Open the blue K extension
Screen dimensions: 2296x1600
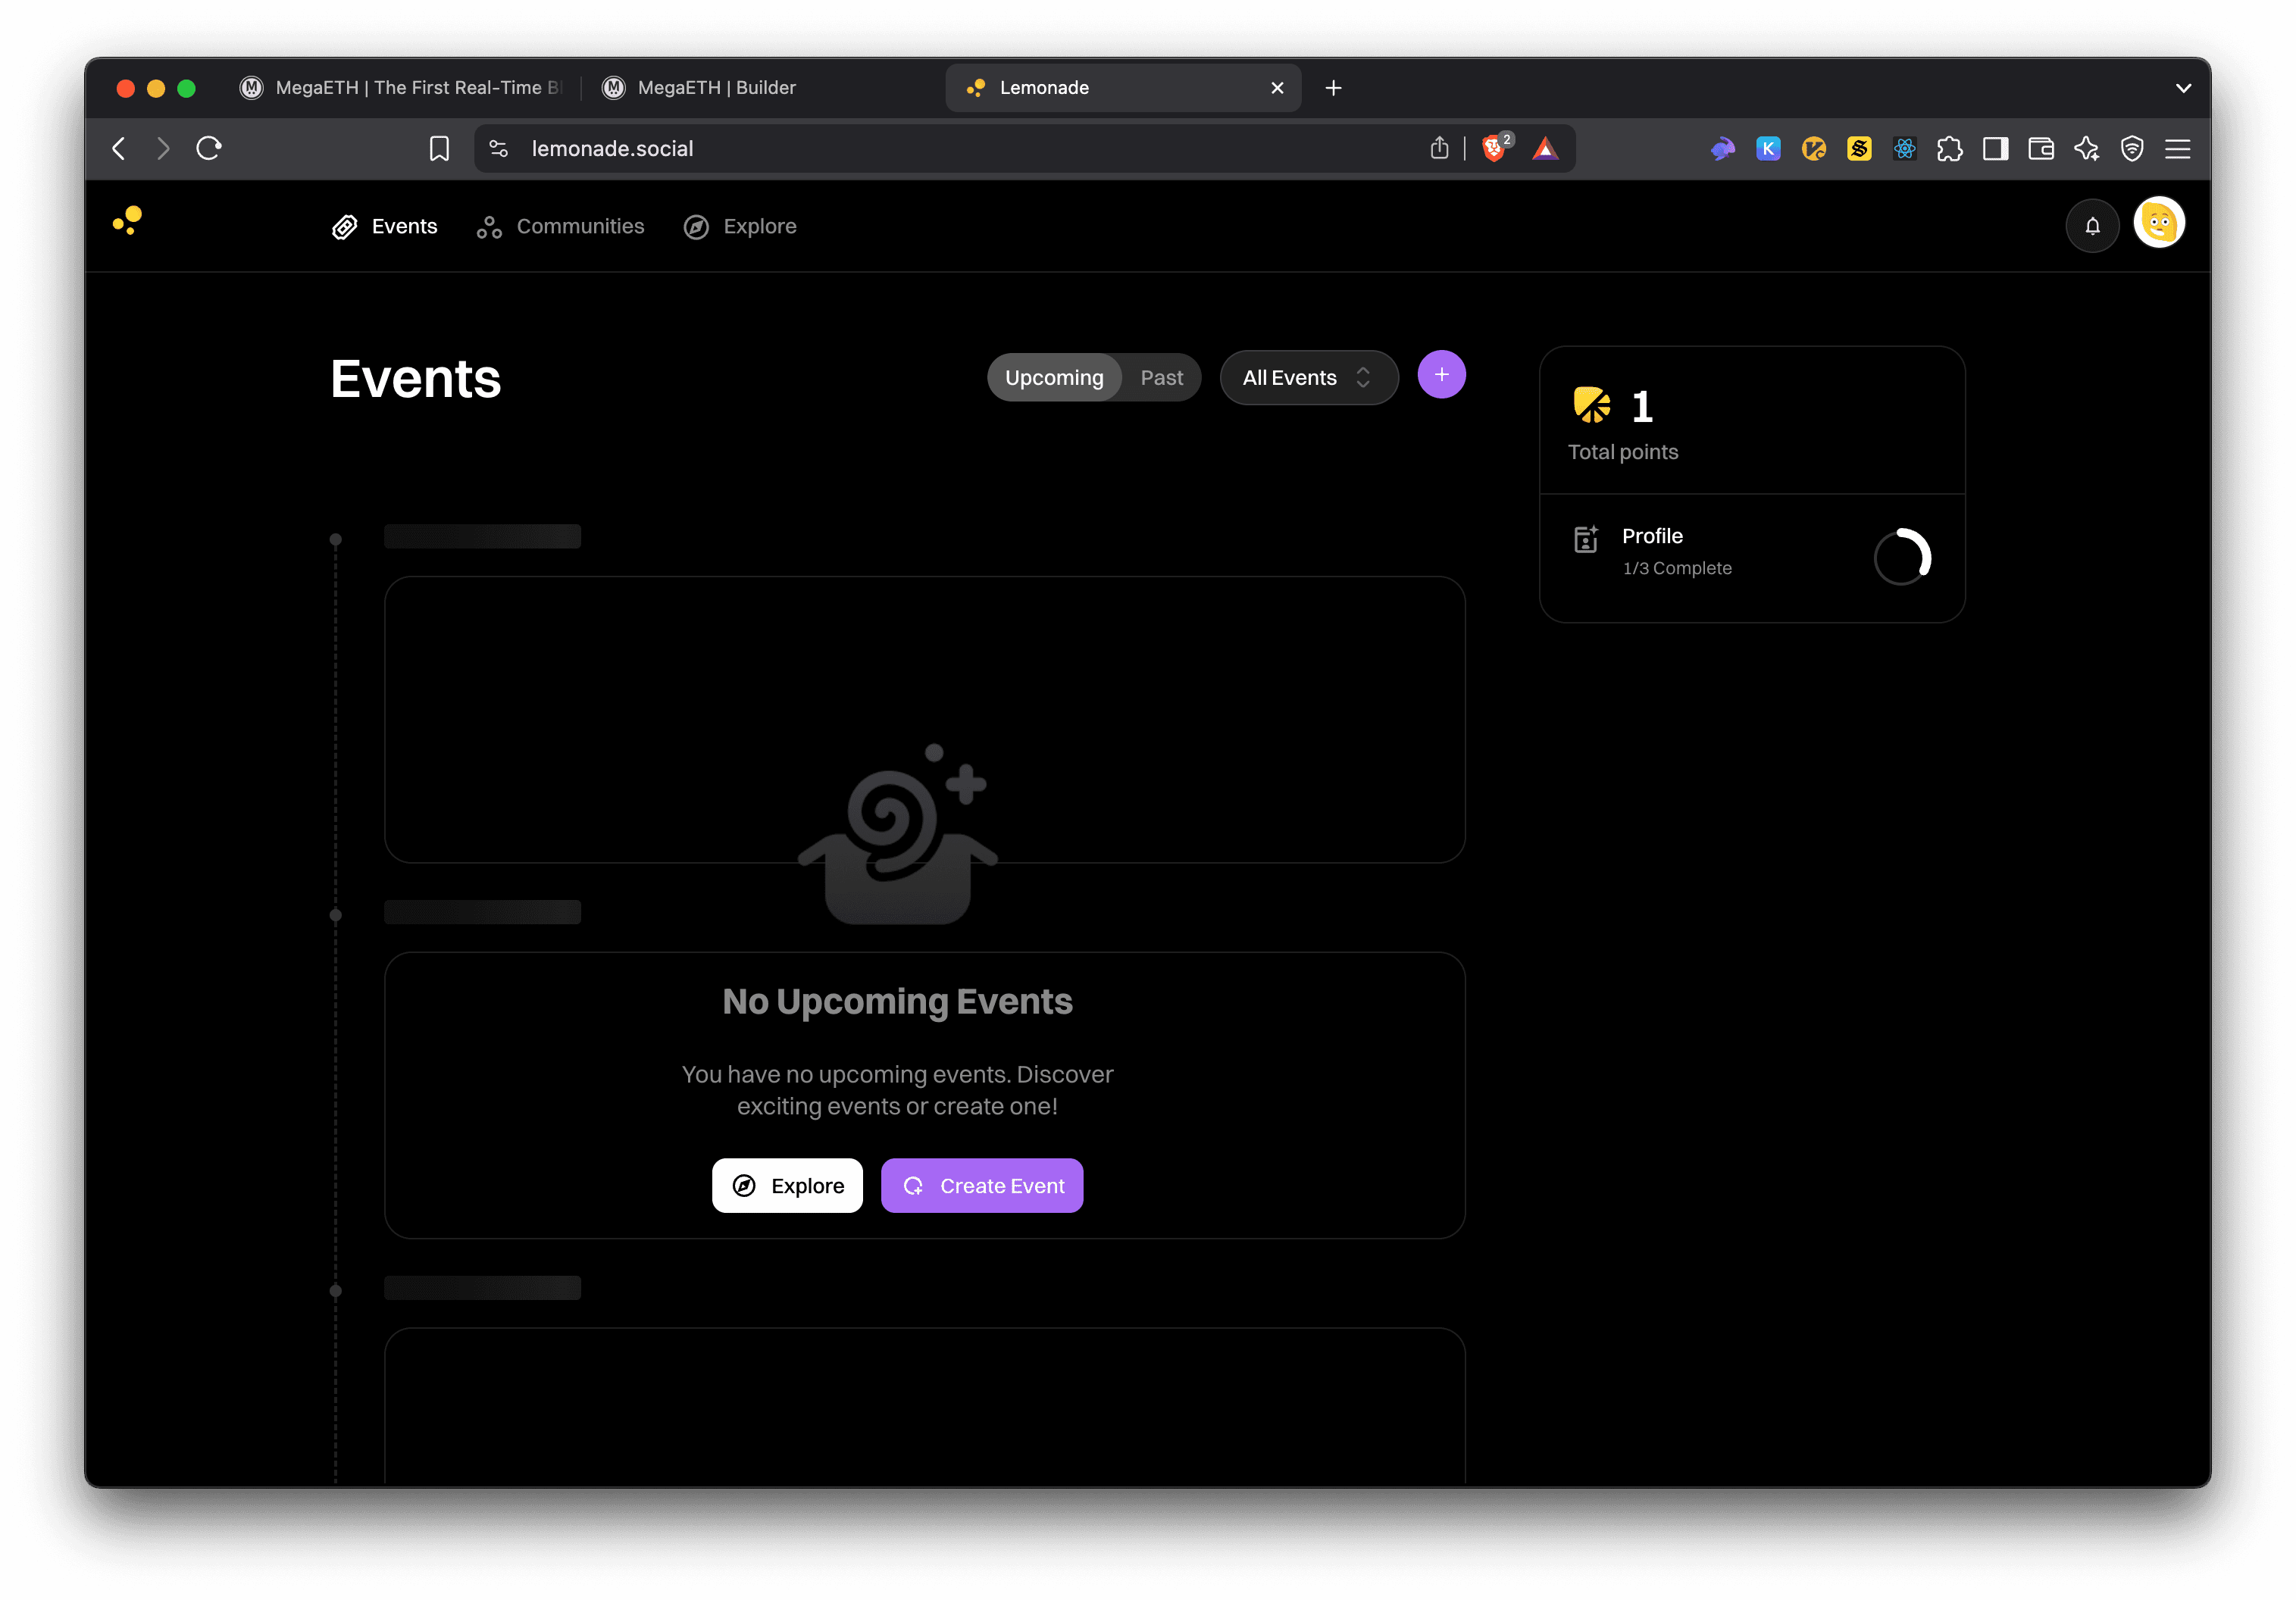click(x=1768, y=149)
